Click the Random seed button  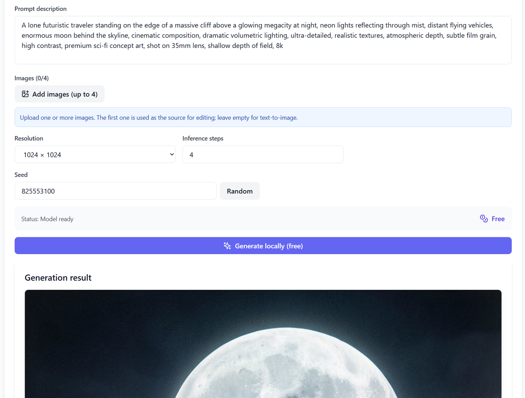click(x=240, y=191)
